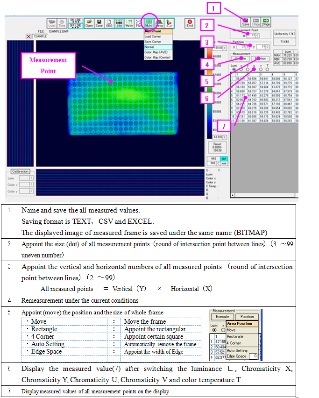Image resolution: width=319 pixels, height=398 pixels.
Task: Click Auto Setting in Area Position example
Action: tap(242, 350)
